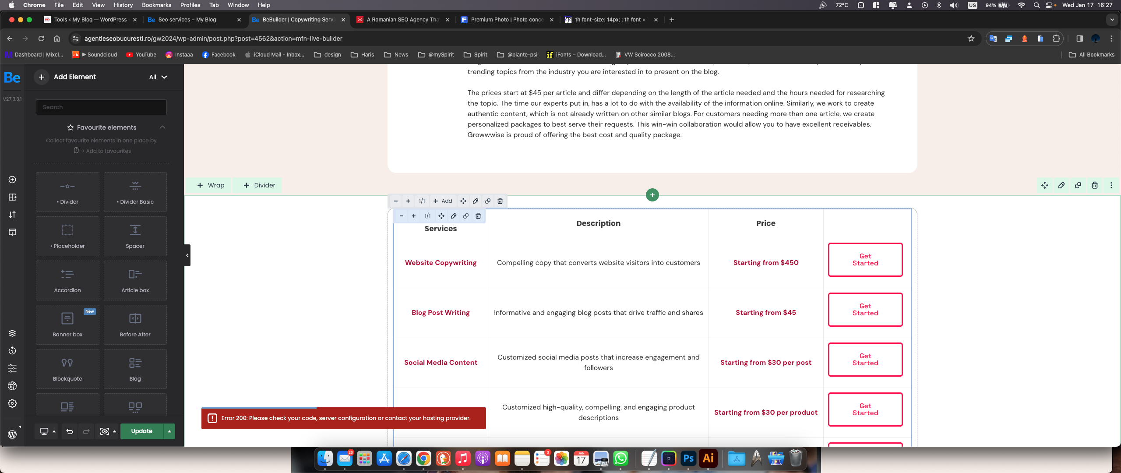Screen dimensions: 1121x473
Task: Search elements input field
Action: (101, 106)
